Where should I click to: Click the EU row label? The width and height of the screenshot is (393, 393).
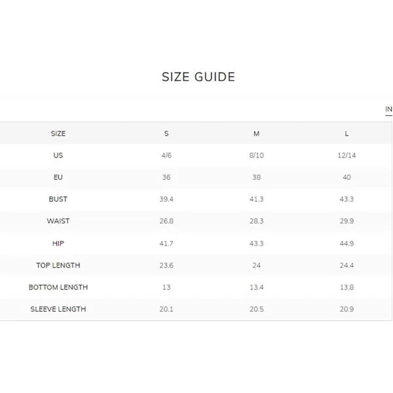pyautogui.click(x=58, y=178)
